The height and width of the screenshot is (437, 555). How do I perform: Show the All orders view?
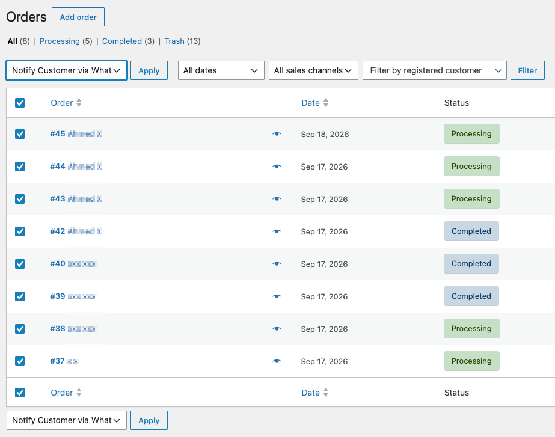(x=13, y=41)
